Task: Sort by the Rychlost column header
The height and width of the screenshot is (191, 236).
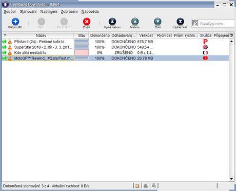Action: click(164, 35)
